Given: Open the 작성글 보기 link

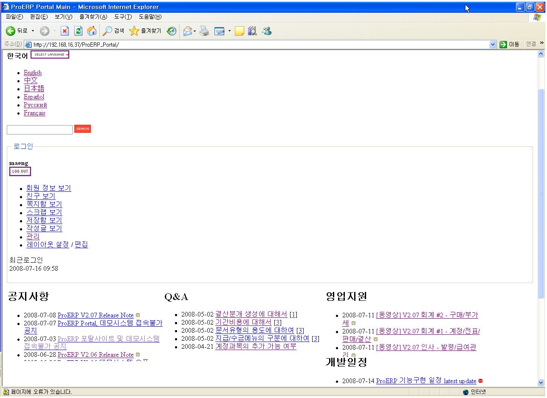Looking at the screenshot, I should point(44,228).
